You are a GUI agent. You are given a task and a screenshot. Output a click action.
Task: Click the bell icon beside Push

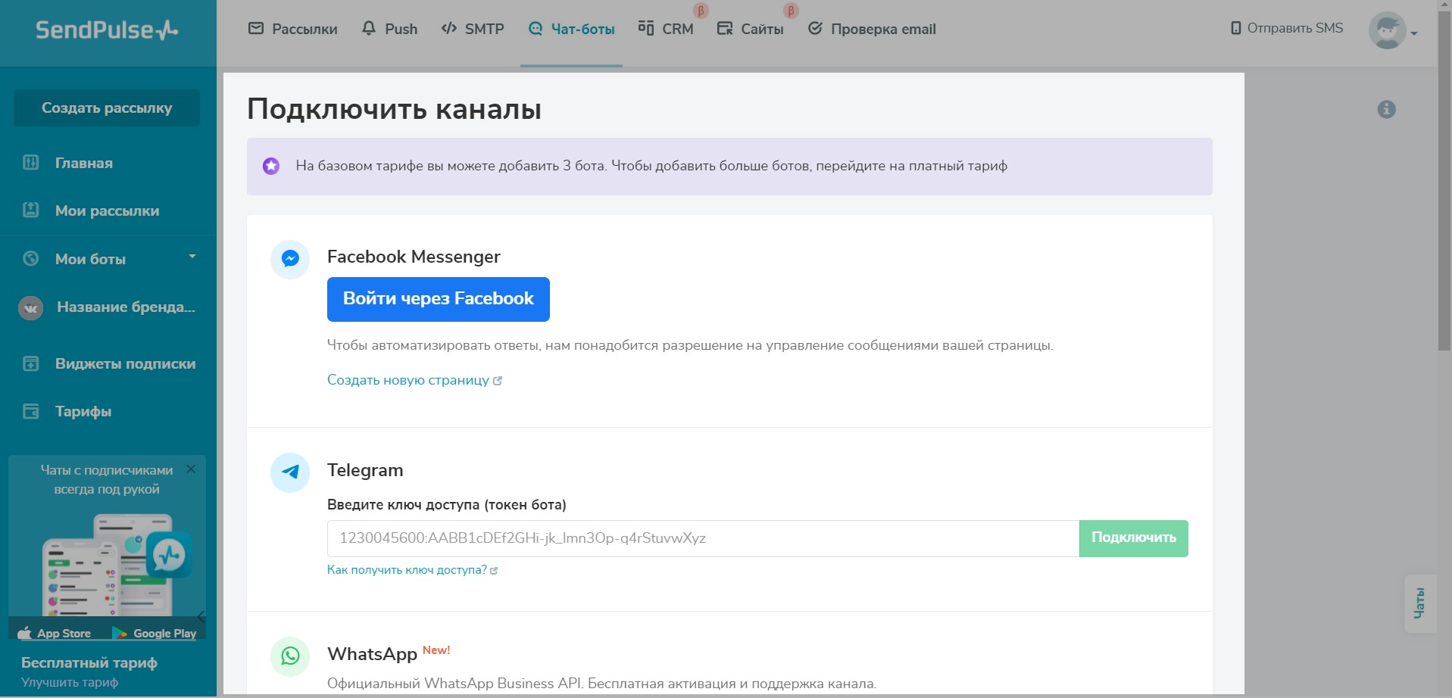pos(369,29)
